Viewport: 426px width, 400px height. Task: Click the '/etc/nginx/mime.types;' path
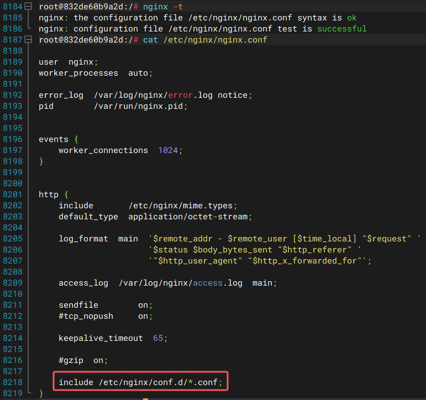tap(183, 206)
